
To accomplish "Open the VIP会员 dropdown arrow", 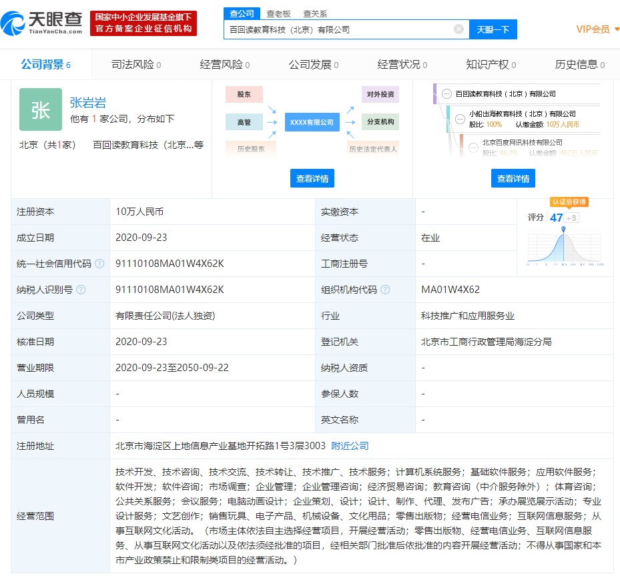I will [x=617, y=29].
